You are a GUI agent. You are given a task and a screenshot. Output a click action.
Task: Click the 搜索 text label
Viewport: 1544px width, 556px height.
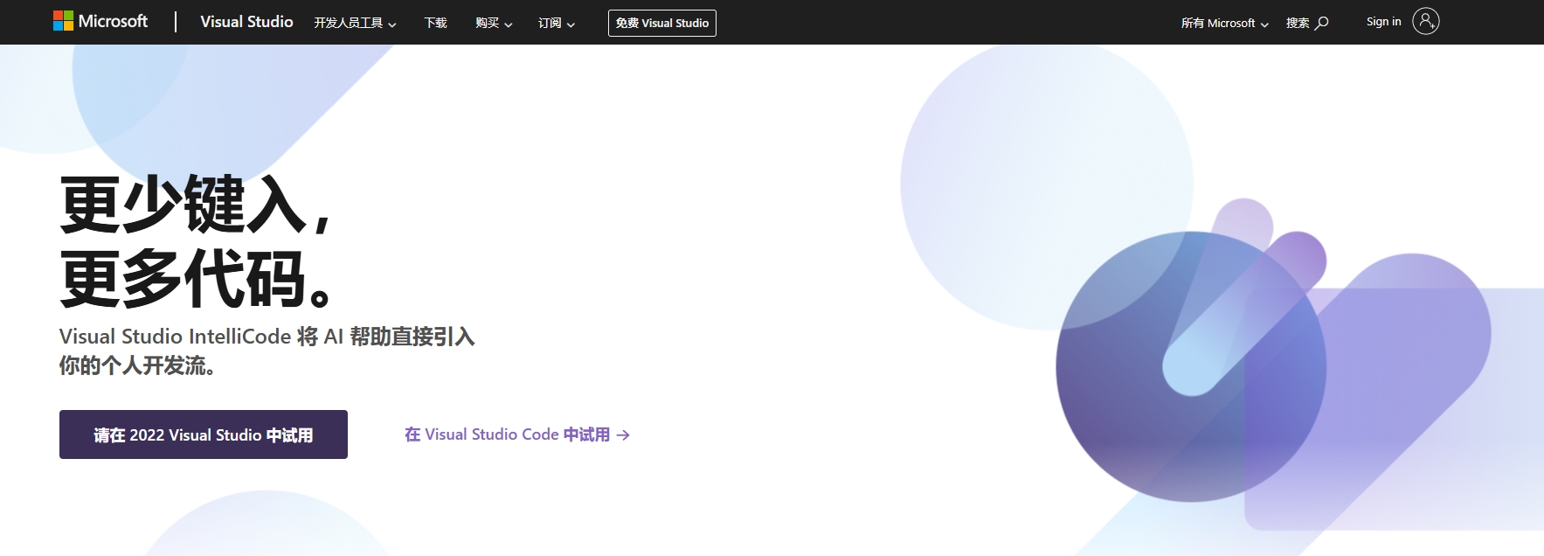1298,23
